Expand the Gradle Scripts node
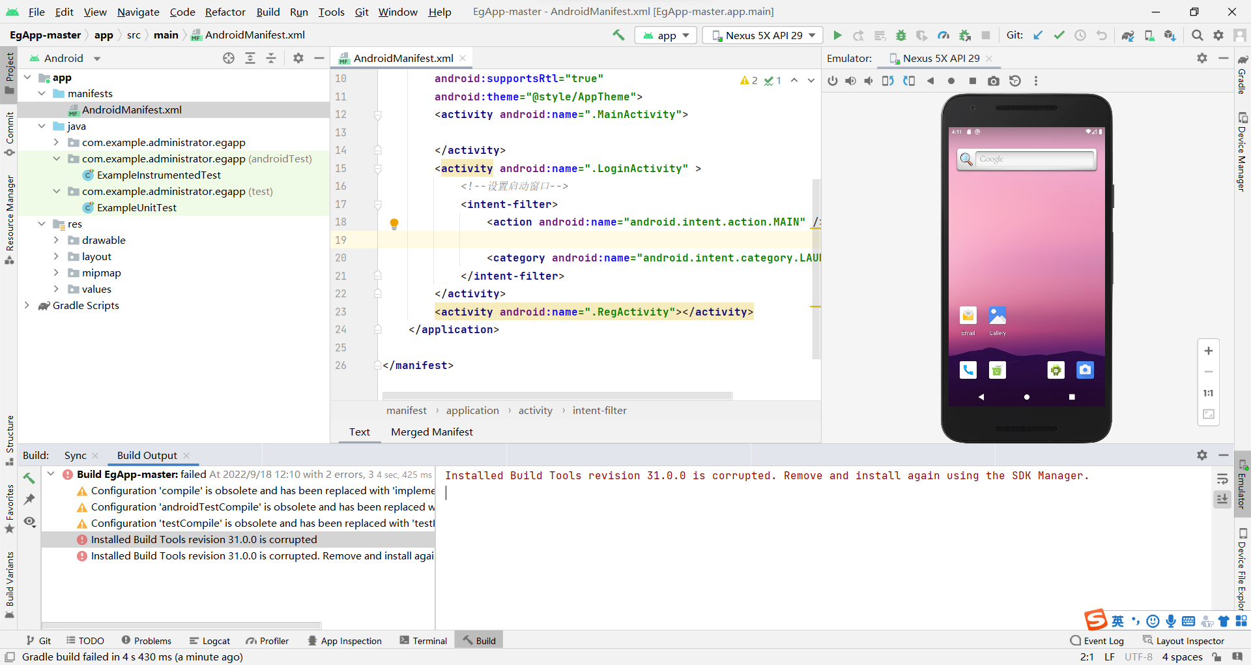The width and height of the screenshot is (1251, 665). [27, 305]
